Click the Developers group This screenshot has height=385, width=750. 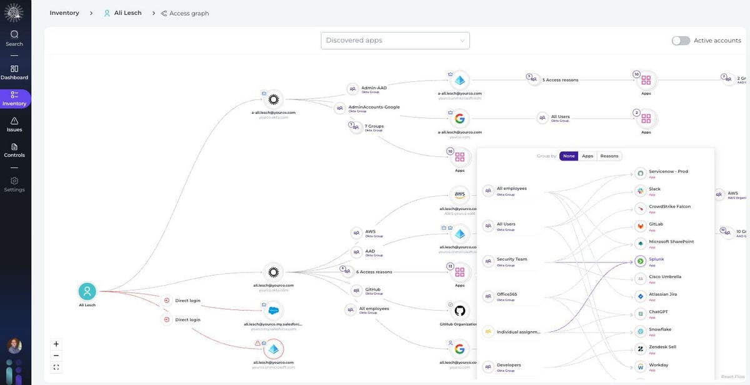pyautogui.click(x=502, y=366)
